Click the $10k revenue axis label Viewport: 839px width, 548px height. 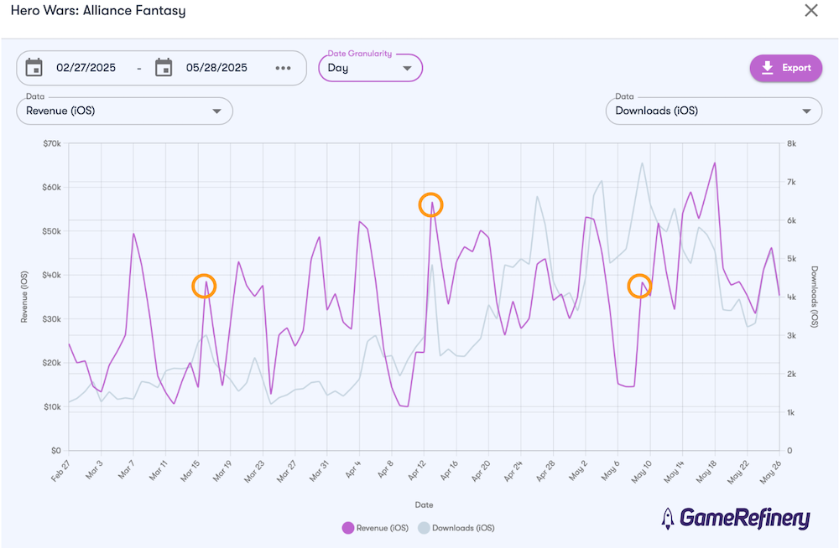[52, 406]
